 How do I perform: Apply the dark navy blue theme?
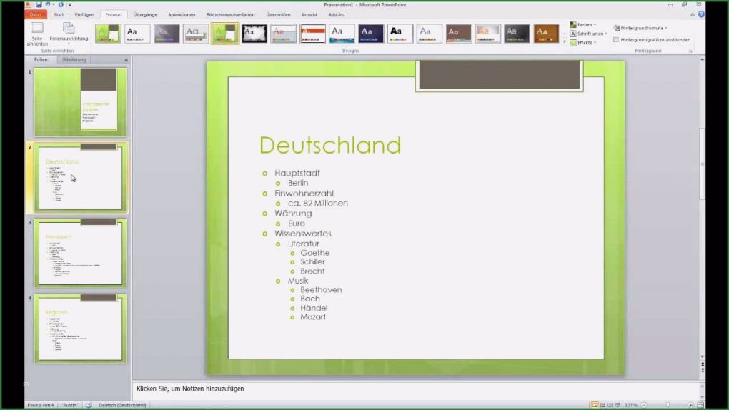371,34
